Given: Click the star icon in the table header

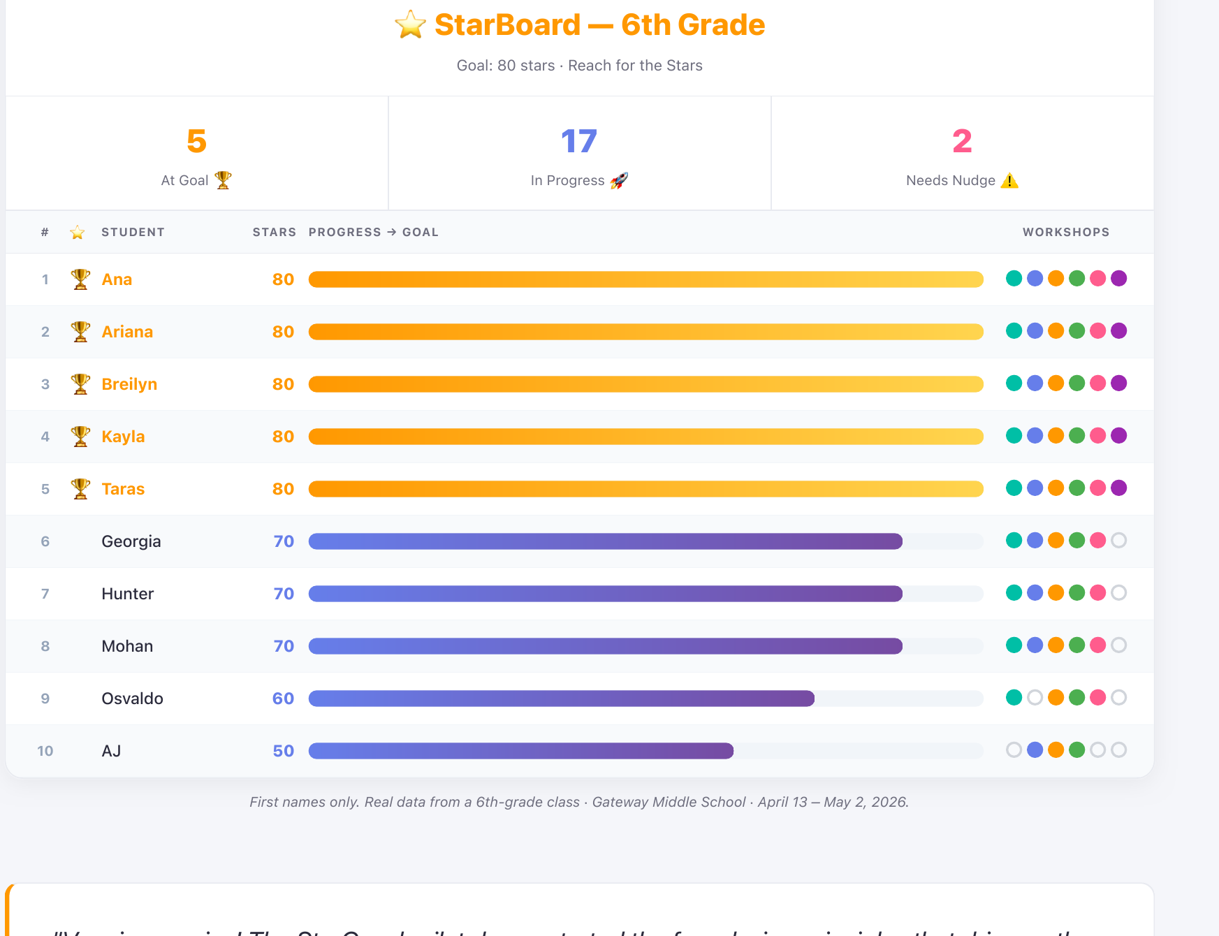Looking at the screenshot, I should point(78,232).
